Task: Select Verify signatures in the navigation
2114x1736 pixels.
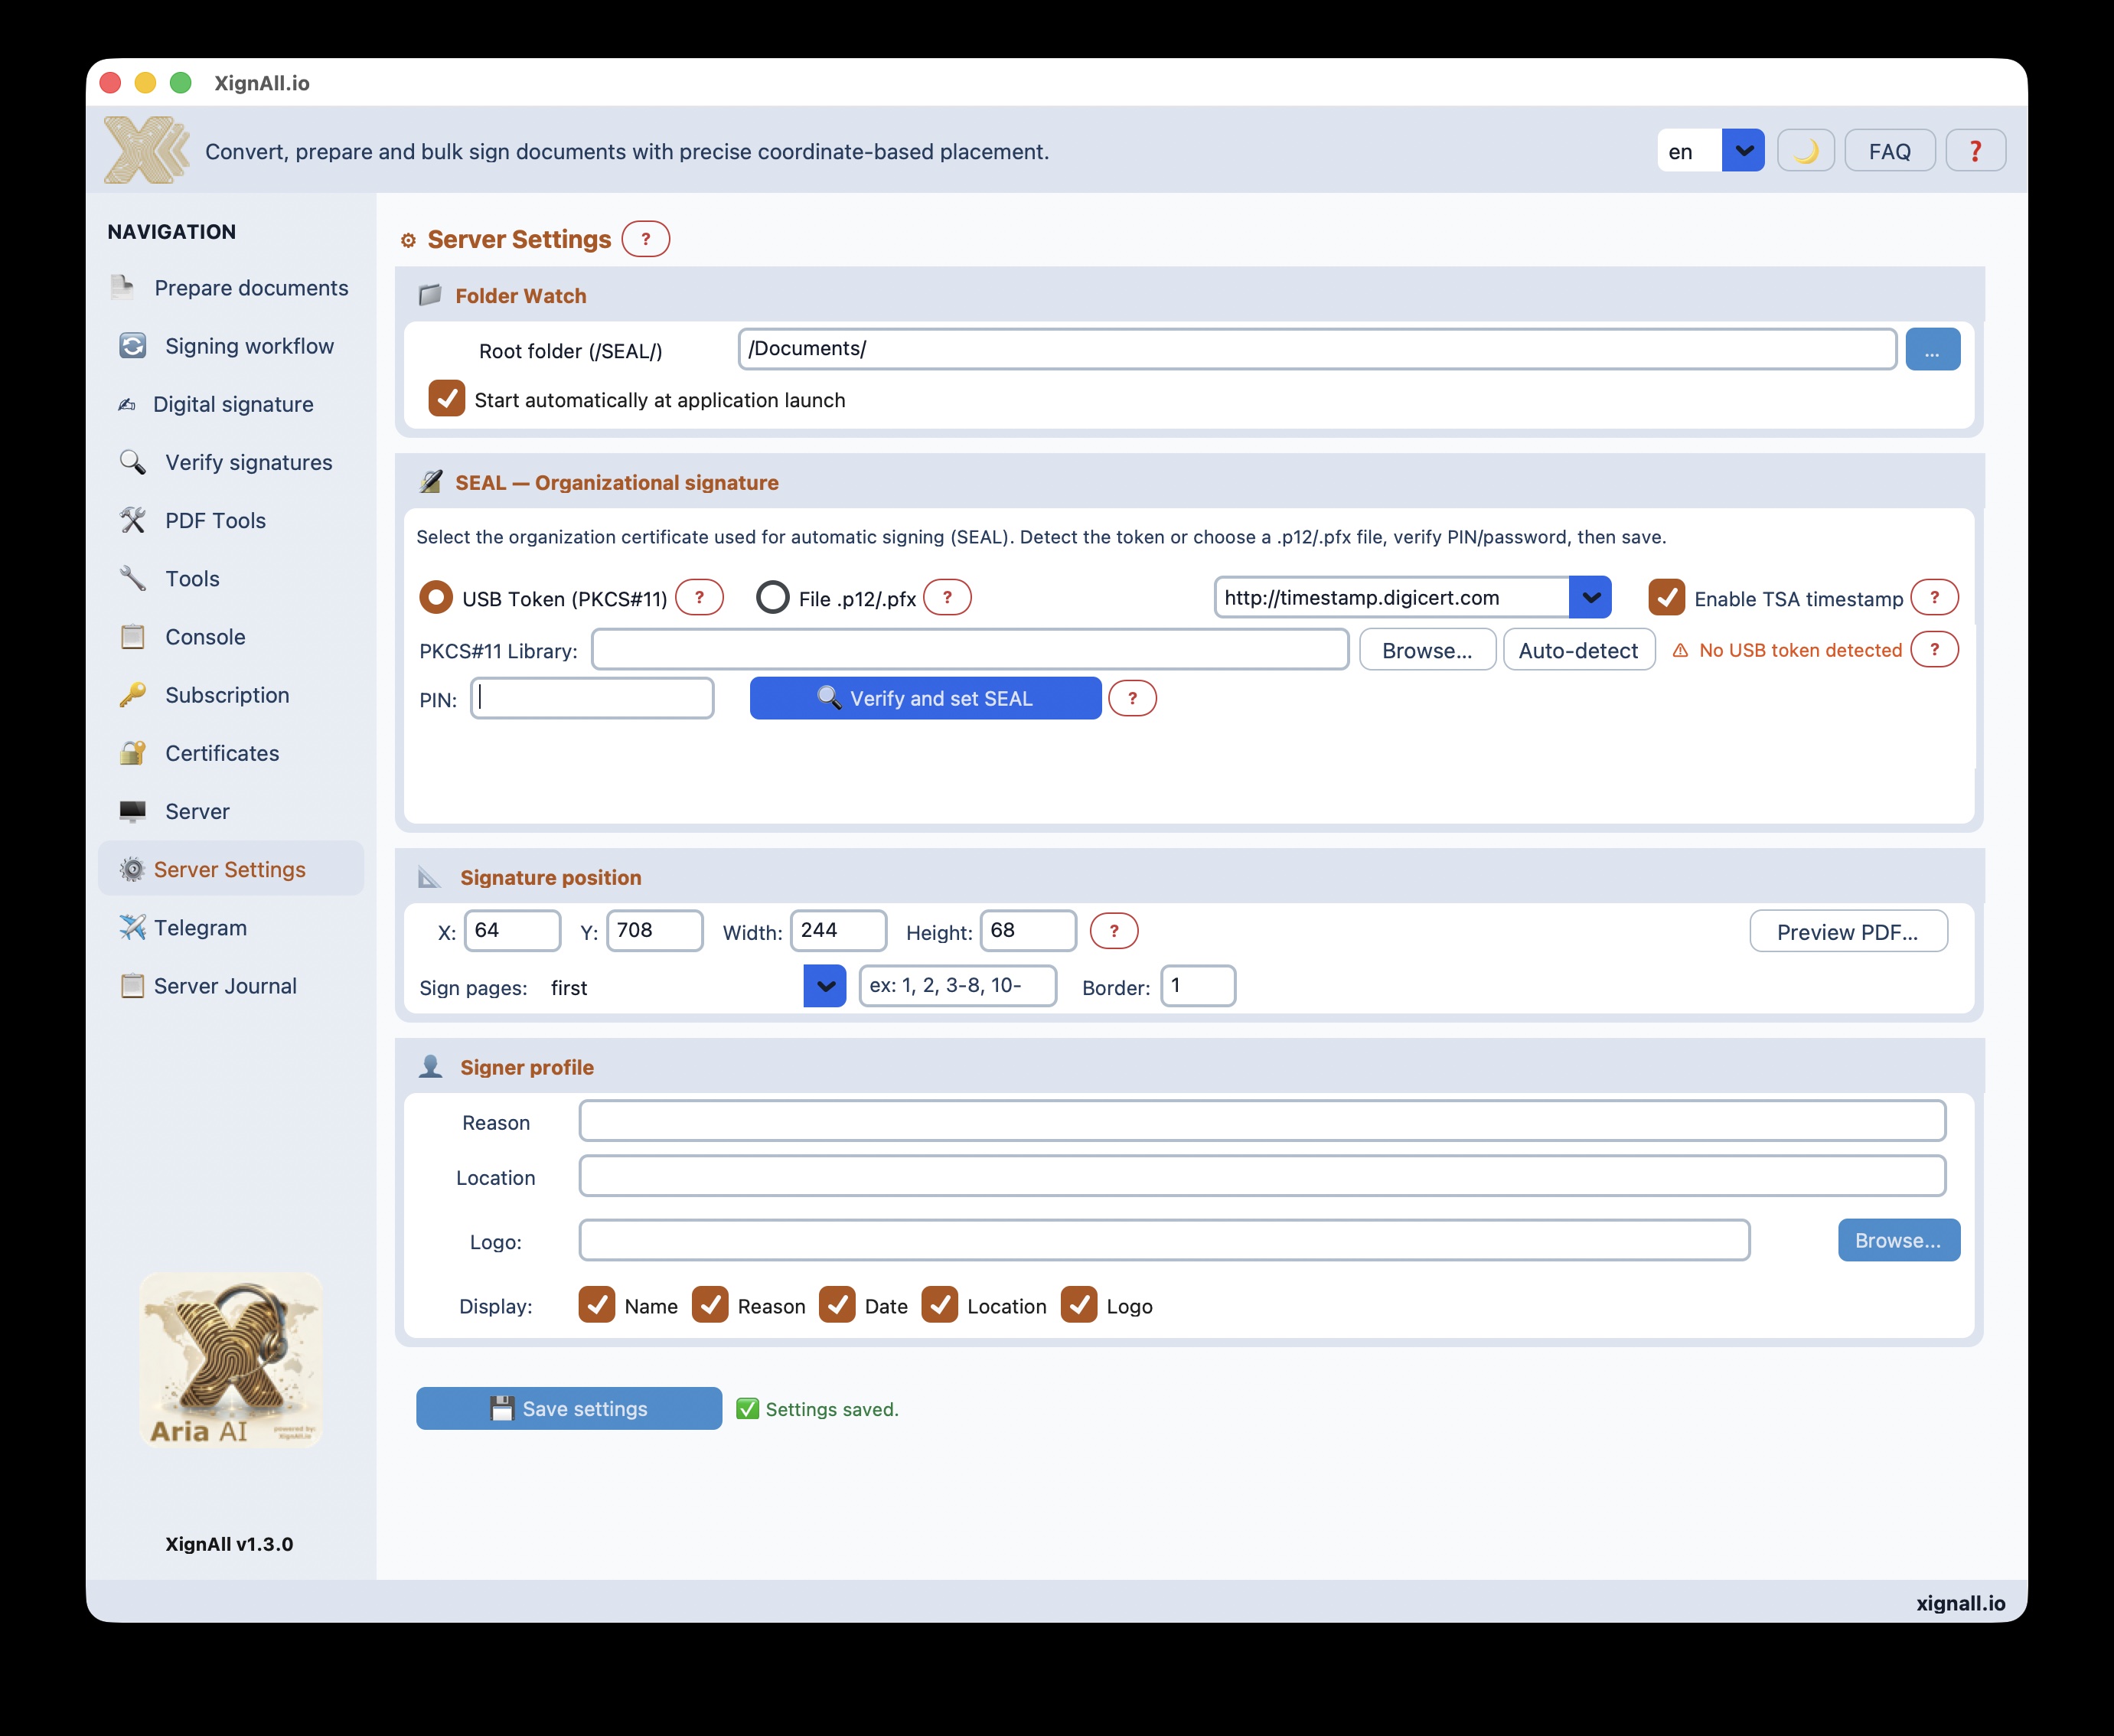Action: click(x=231, y=462)
